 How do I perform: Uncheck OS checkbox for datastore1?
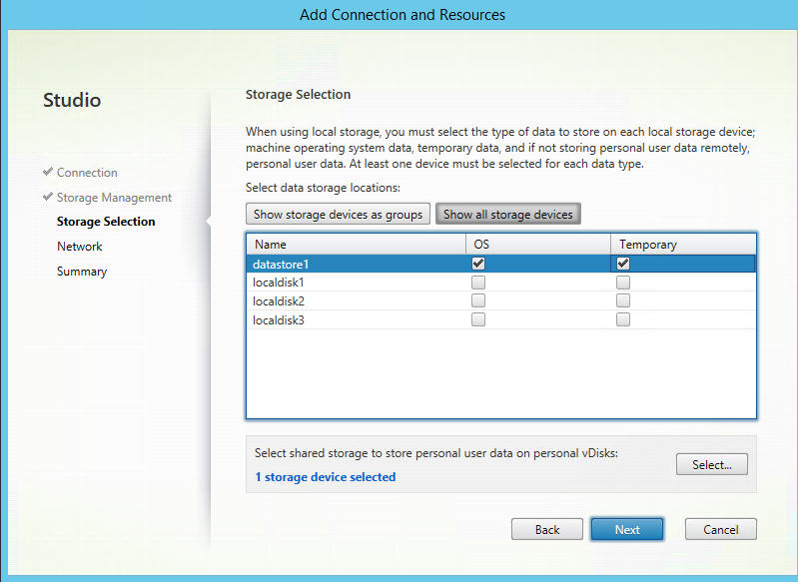pos(478,264)
